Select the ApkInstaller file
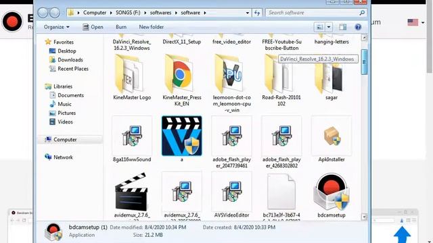Image resolution: width=433 pixels, height=243 pixels. point(332,136)
